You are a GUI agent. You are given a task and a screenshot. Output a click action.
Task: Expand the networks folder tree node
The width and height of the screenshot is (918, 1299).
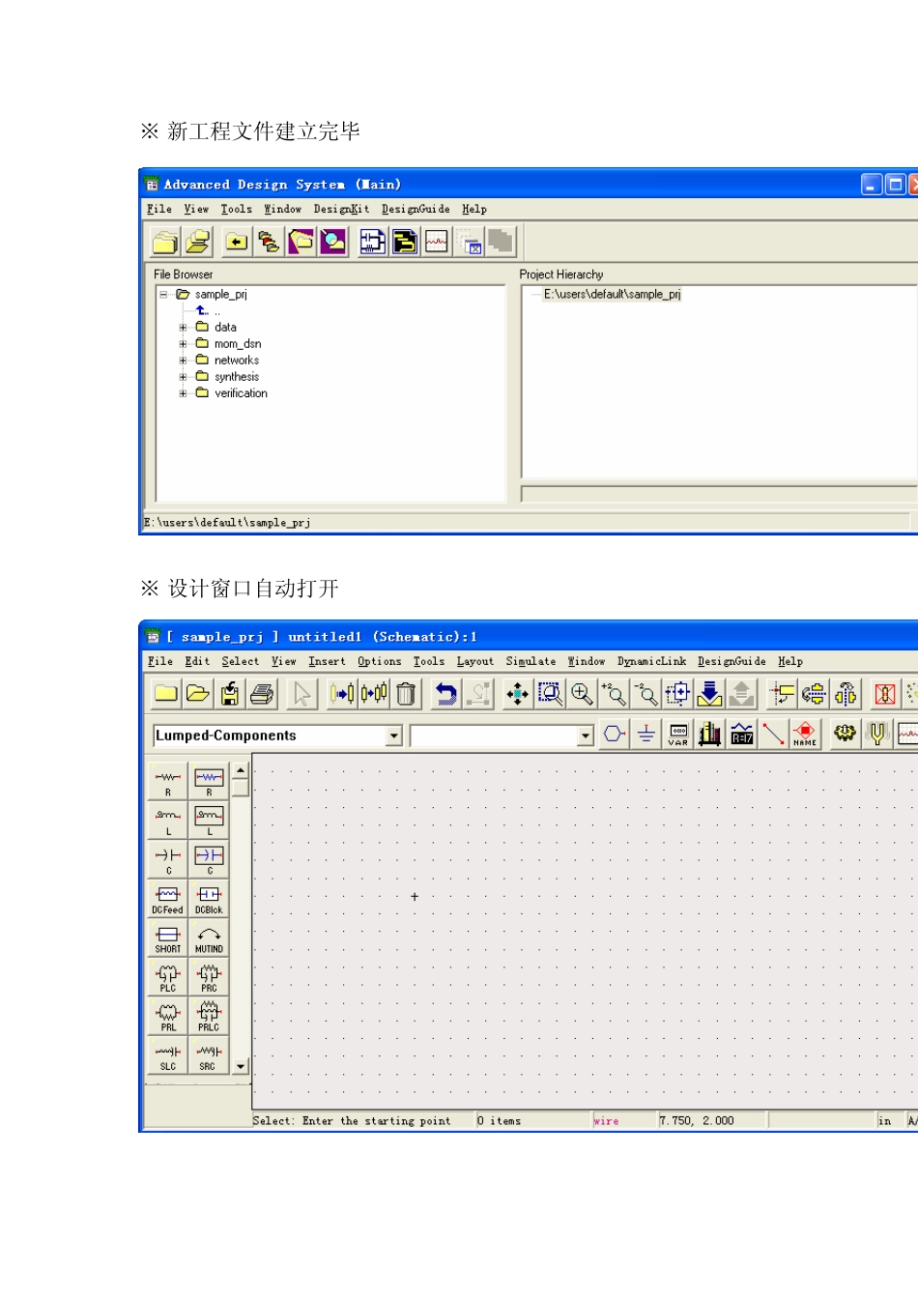coord(183,361)
